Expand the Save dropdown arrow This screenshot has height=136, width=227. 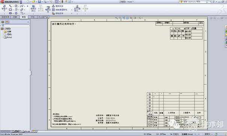(x=42, y=2)
